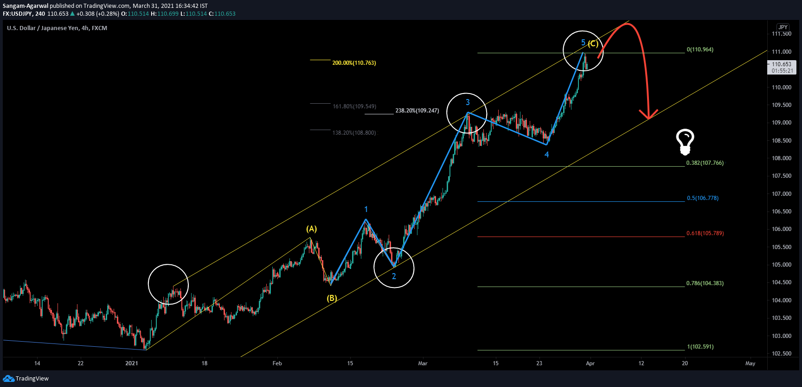Click the 1(102.591) Fibonacci label
Image resolution: width=802 pixels, height=387 pixels.
pyautogui.click(x=700, y=347)
